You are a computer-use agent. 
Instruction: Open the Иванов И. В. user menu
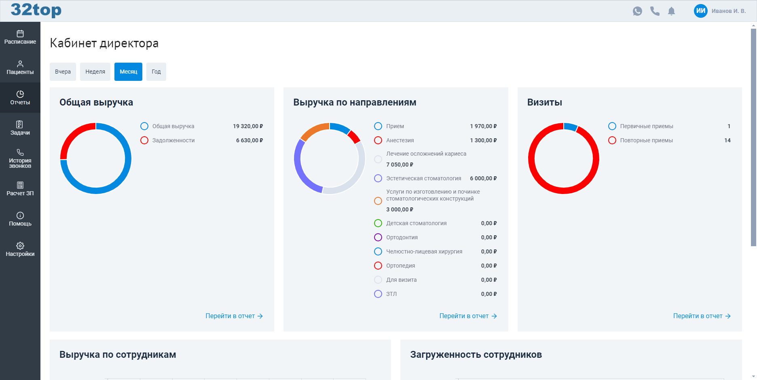720,11
